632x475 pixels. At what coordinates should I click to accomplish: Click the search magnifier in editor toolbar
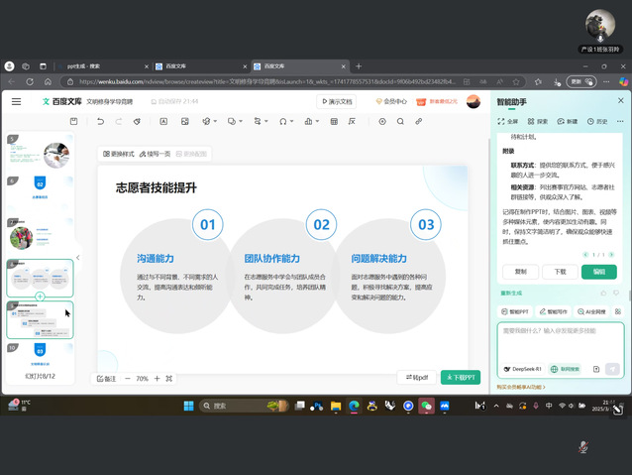[400, 121]
